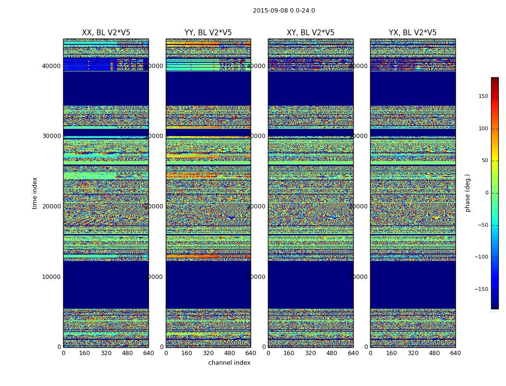Click the 160 x-tick under the XY panel
This screenshot has width=506, height=386.
coord(289,353)
